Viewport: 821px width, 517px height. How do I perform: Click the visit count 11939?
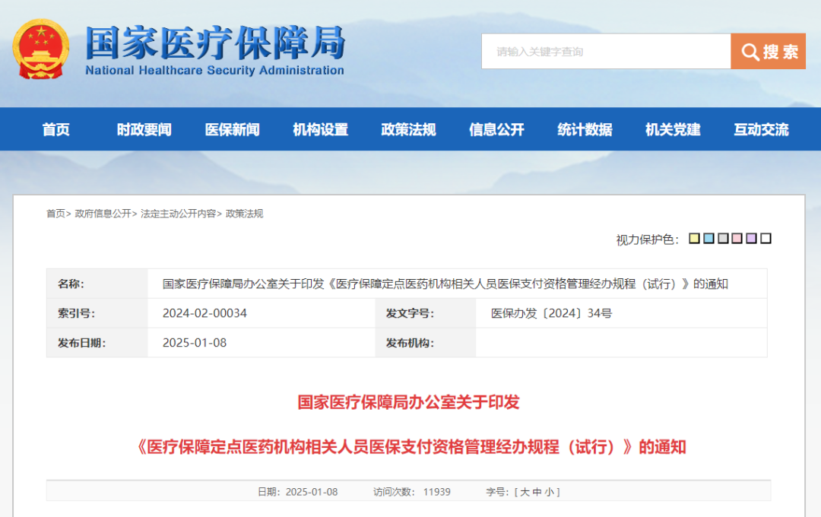(x=436, y=492)
